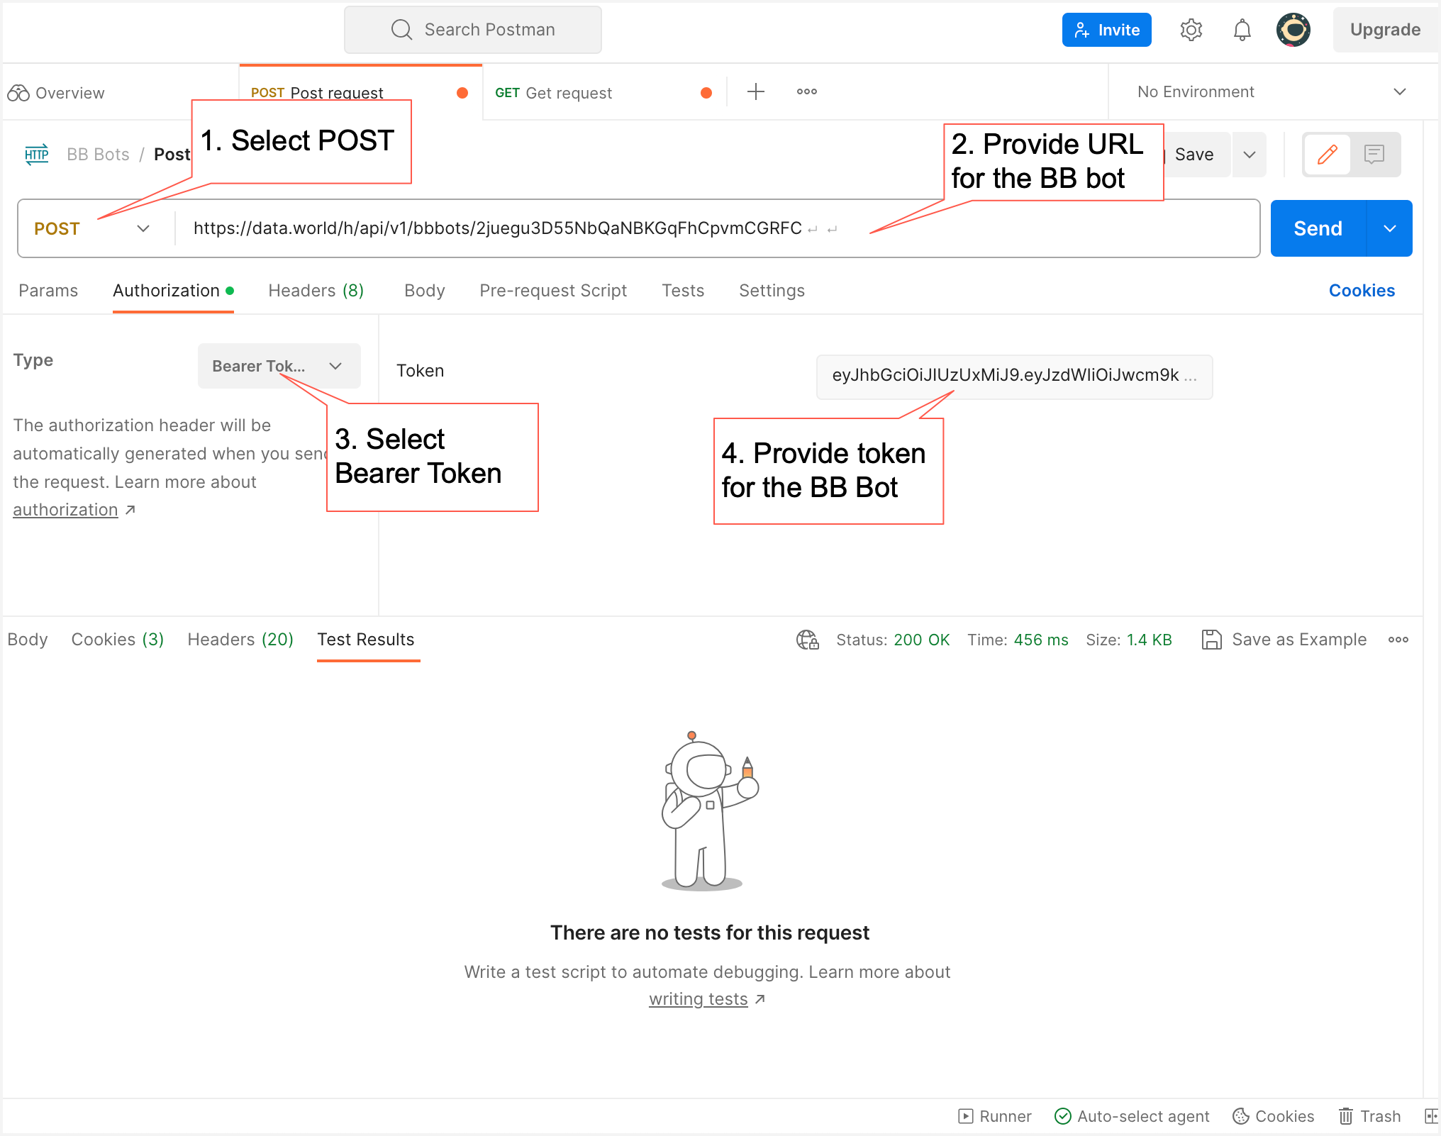Open the Tests tab

[683, 291]
